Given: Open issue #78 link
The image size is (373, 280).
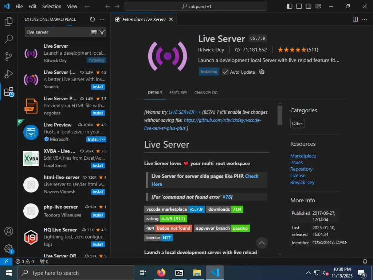Looking at the screenshot, I should [x=227, y=197].
